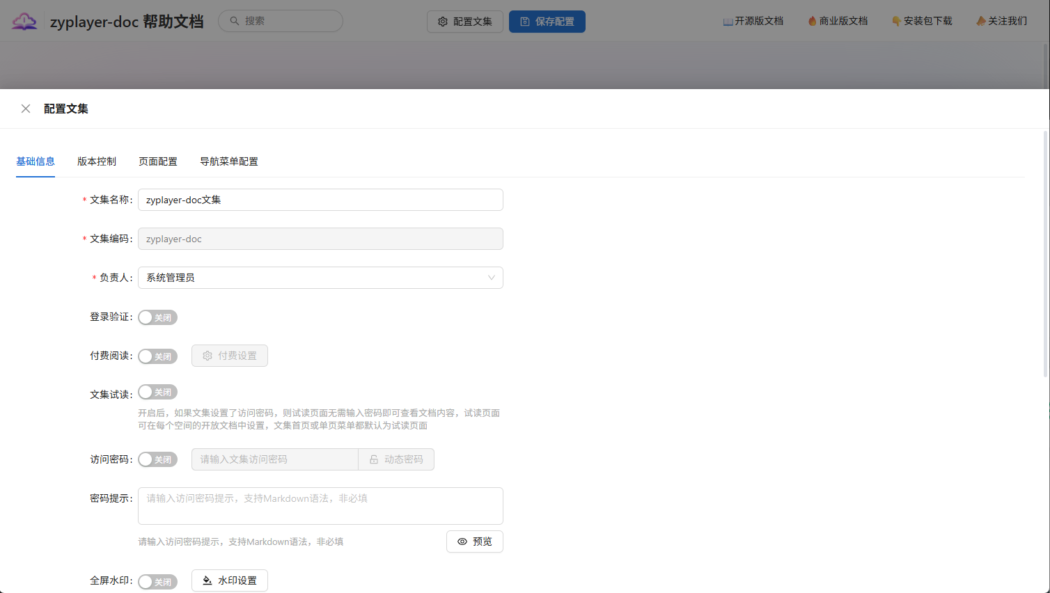This screenshot has width=1050, height=593.
Task: Click the disabled 文集编码 field
Action: pos(320,239)
